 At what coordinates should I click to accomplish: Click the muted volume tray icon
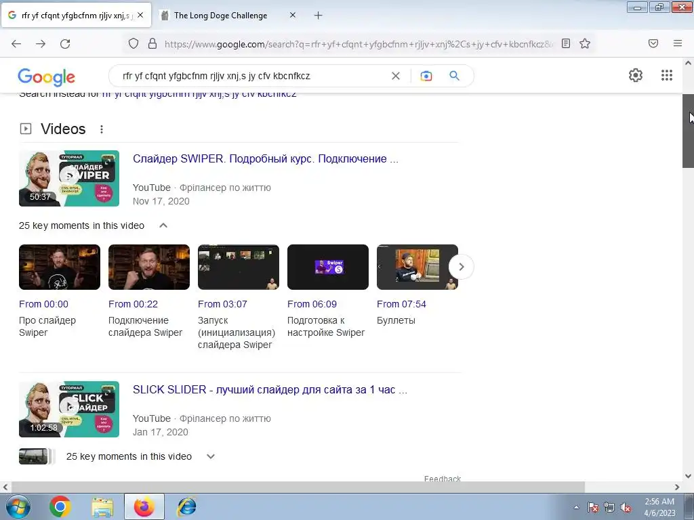click(626, 508)
